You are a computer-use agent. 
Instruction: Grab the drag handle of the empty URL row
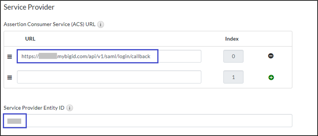[10, 77]
